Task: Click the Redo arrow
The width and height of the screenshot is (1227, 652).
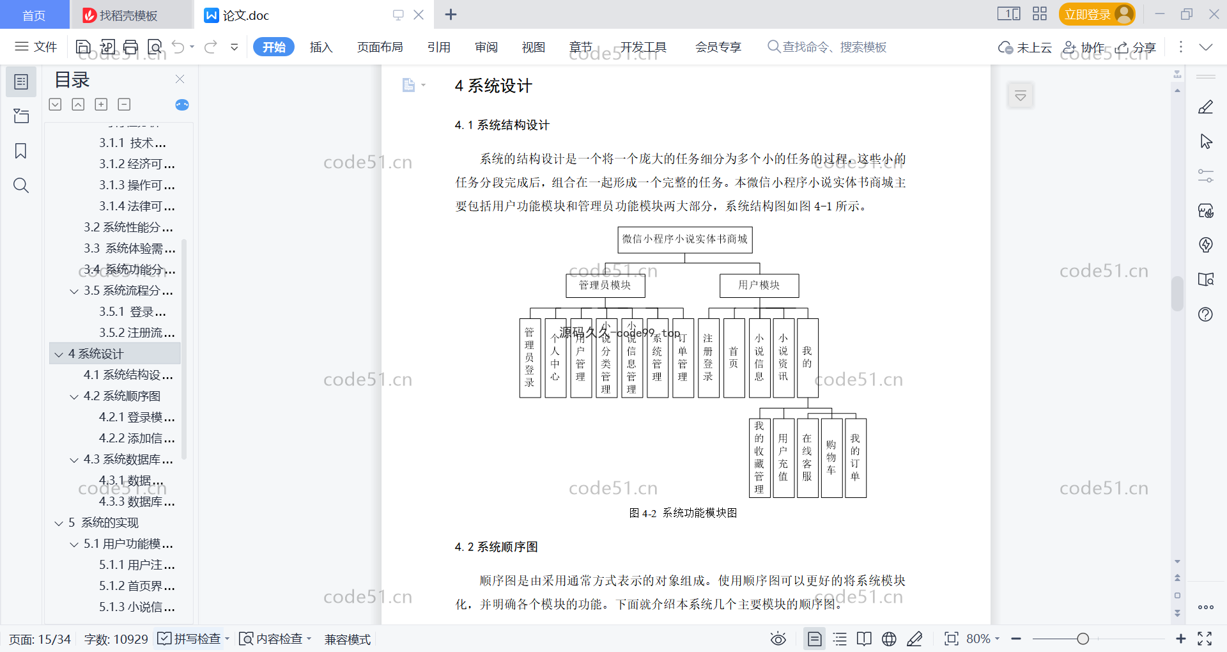Action: [210, 47]
